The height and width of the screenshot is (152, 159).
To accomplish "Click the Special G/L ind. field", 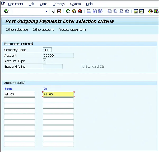I will click(x=53, y=67).
